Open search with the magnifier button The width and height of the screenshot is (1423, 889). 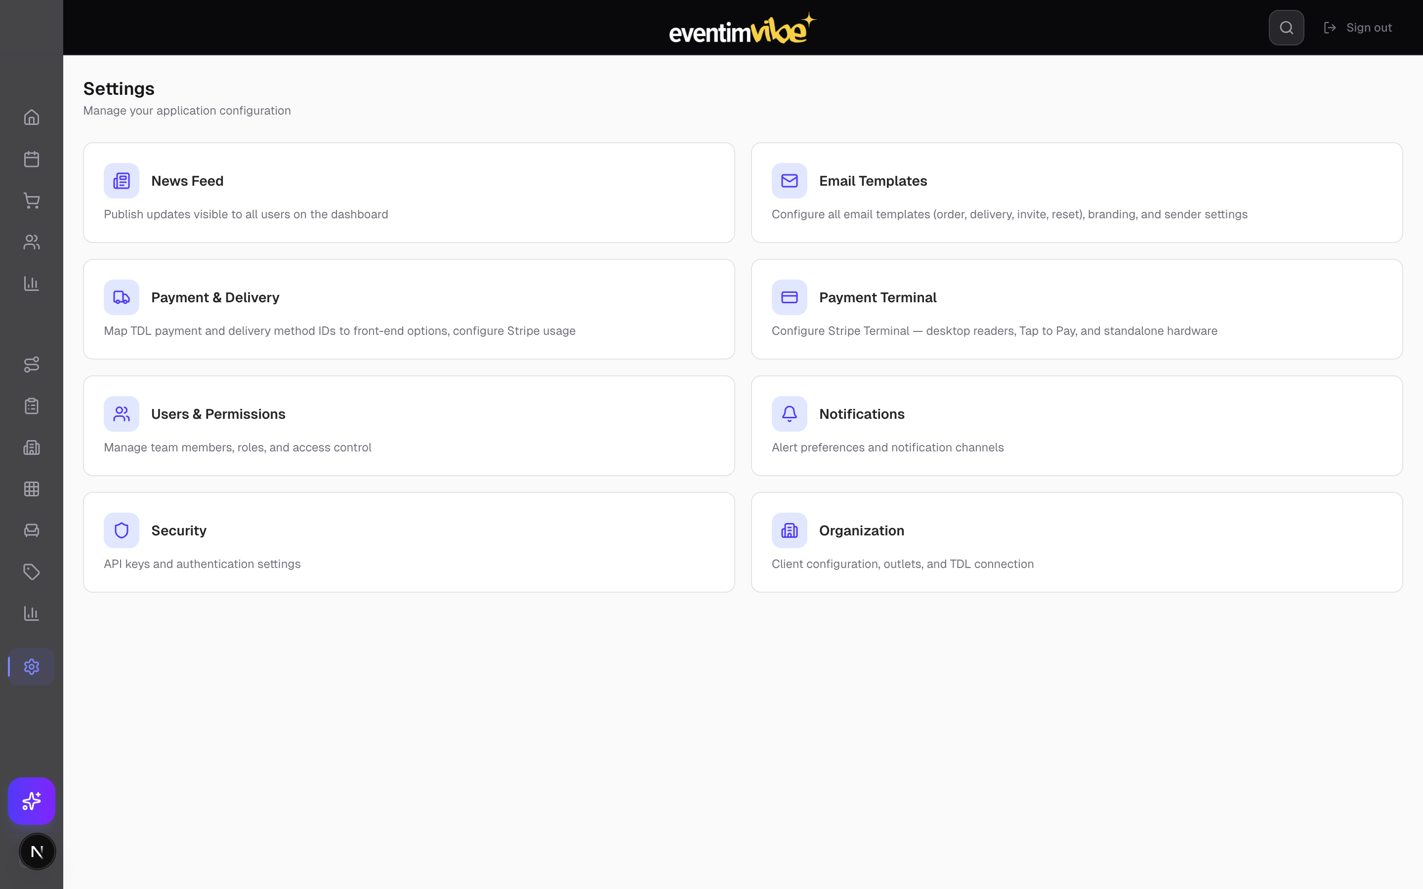[1286, 28]
